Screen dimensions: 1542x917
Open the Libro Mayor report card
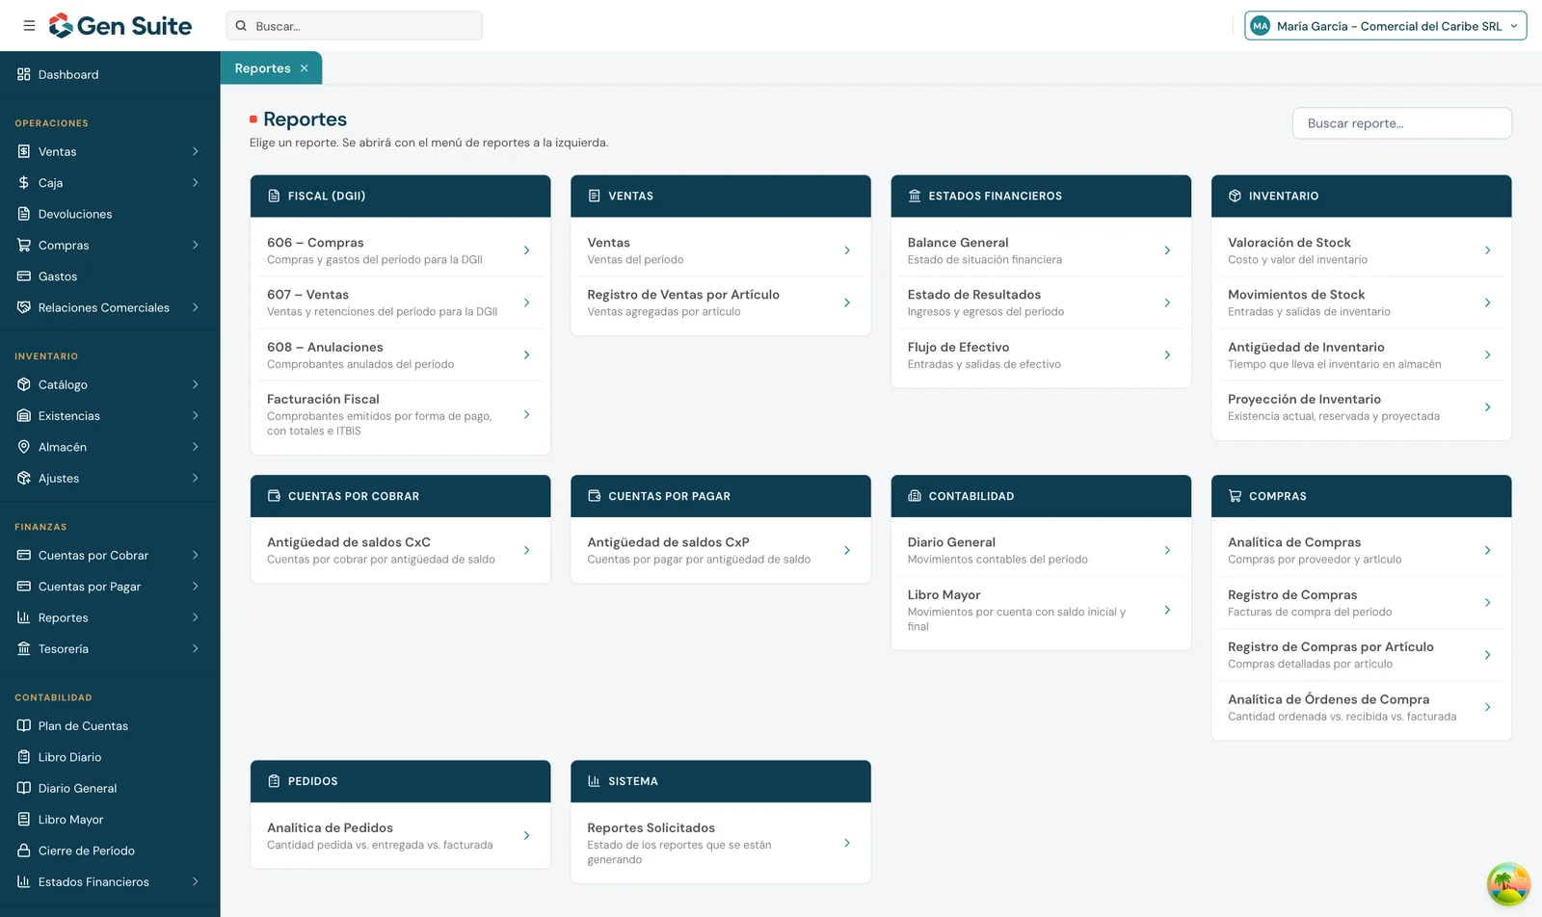pos(1041,611)
